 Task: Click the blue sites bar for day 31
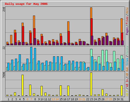click(123, 65)
